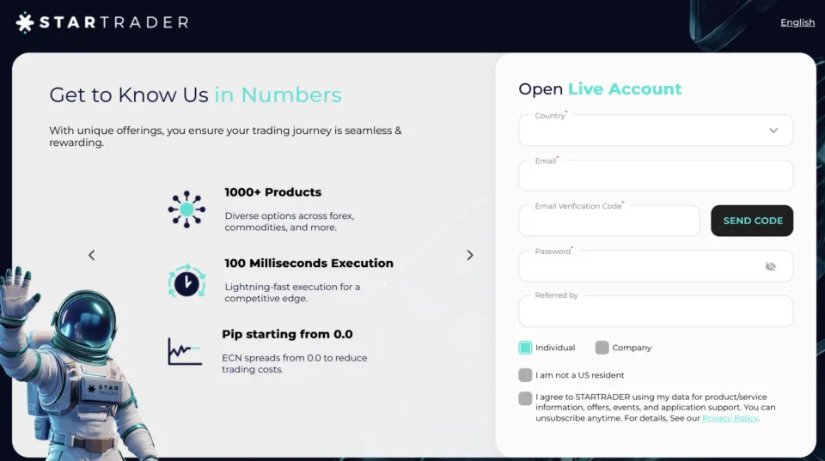The height and width of the screenshot is (461, 825).
Task: Click 'Diverse options across forex' description
Action: (x=290, y=221)
